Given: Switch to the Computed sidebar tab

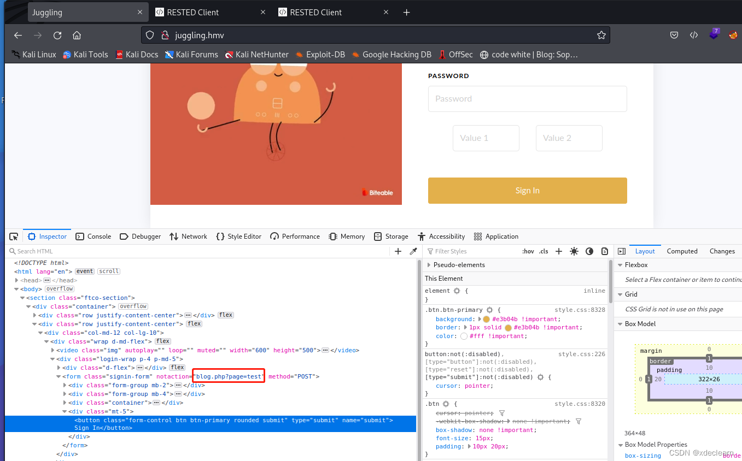Looking at the screenshot, I should [x=682, y=251].
